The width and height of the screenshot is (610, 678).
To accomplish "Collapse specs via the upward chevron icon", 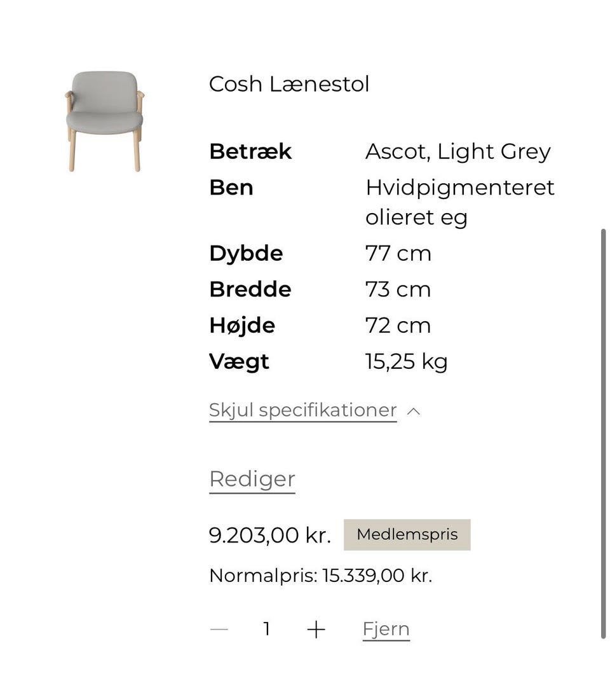I will click(x=413, y=411).
